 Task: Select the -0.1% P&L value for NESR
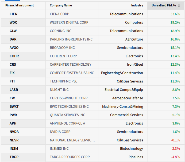175,140
